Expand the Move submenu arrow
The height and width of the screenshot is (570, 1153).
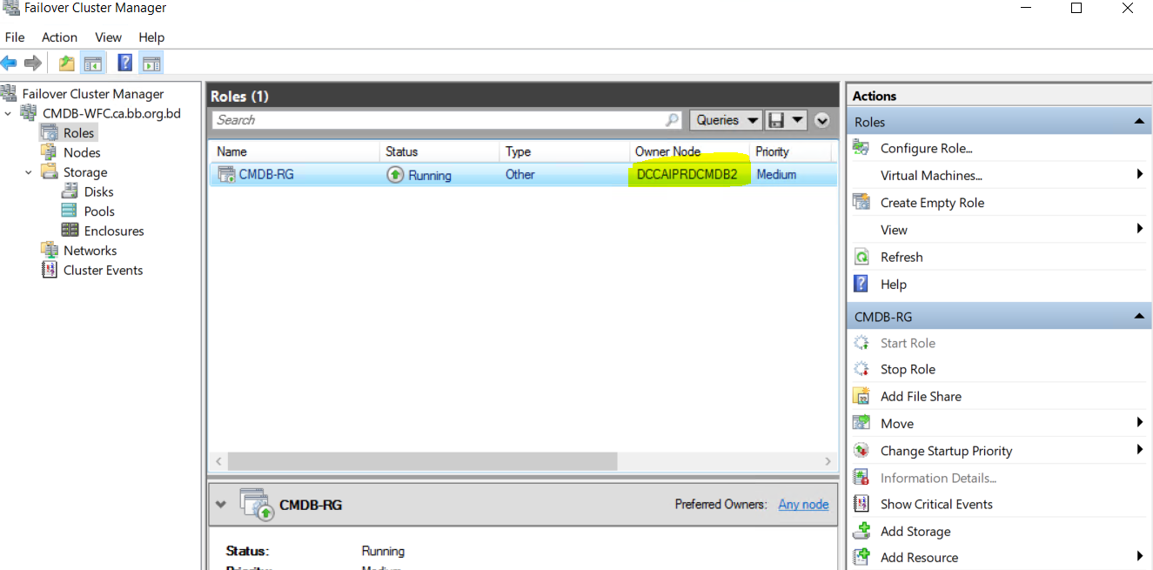1140,423
